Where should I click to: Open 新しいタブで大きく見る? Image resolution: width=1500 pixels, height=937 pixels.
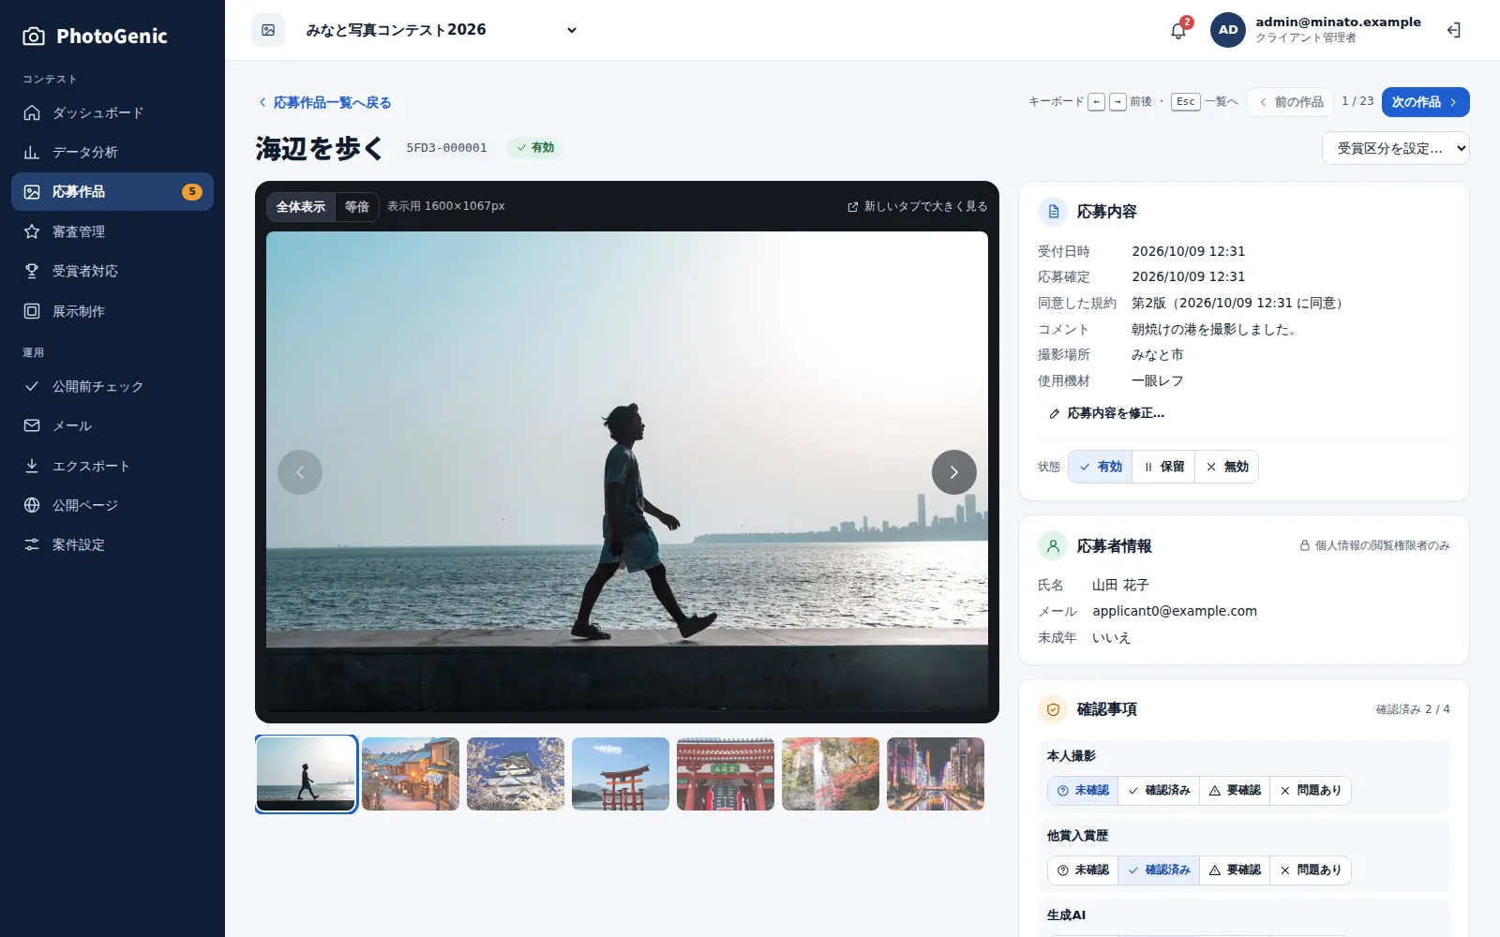(917, 206)
